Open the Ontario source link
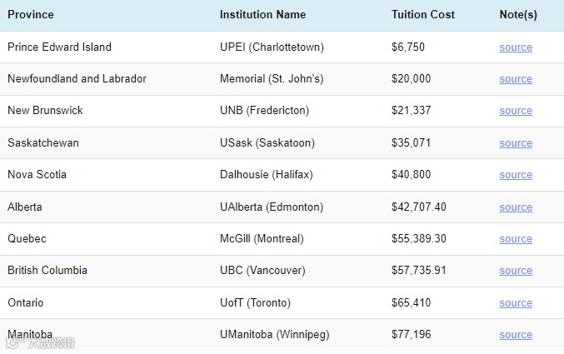The width and height of the screenshot is (564, 354). click(x=516, y=303)
